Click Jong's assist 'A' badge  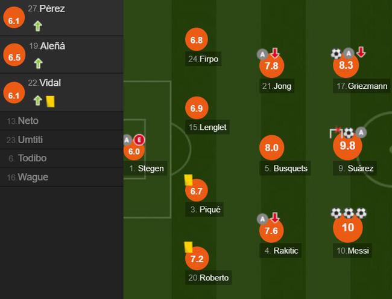262,54
